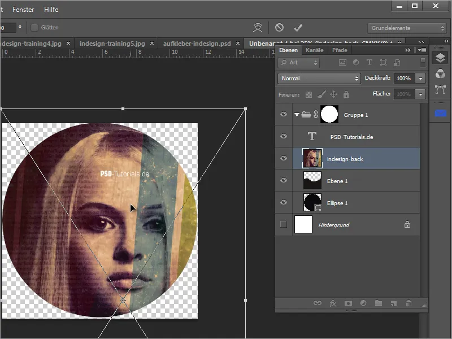Screen dimensions: 452x339
Task: Create a new group with the folder icon
Action: pyautogui.click(x=378, y=303)
